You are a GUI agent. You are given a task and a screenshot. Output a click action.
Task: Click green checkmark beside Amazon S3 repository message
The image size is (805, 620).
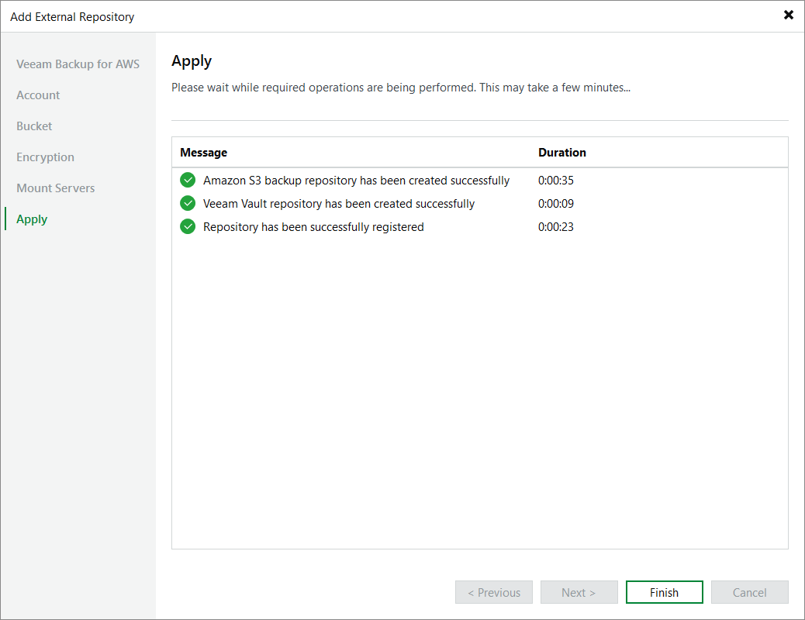click(188, 180)
